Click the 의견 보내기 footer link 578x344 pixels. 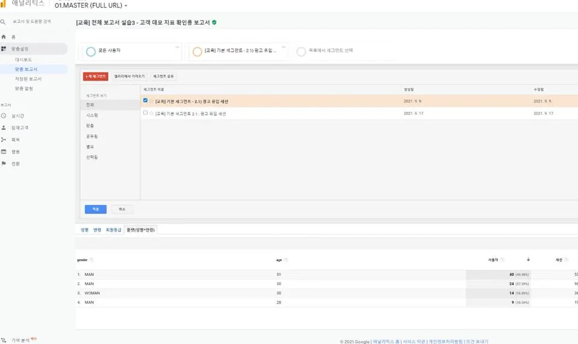(x=477, y=342)
